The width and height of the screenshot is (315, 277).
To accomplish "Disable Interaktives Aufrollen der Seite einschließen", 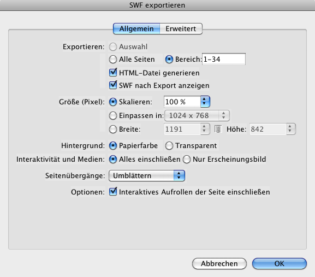I will (113, 192).
